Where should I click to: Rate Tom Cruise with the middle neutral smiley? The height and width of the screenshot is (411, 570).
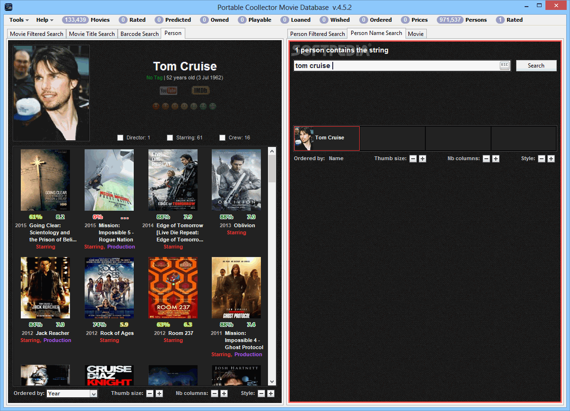tap(184, 106)
